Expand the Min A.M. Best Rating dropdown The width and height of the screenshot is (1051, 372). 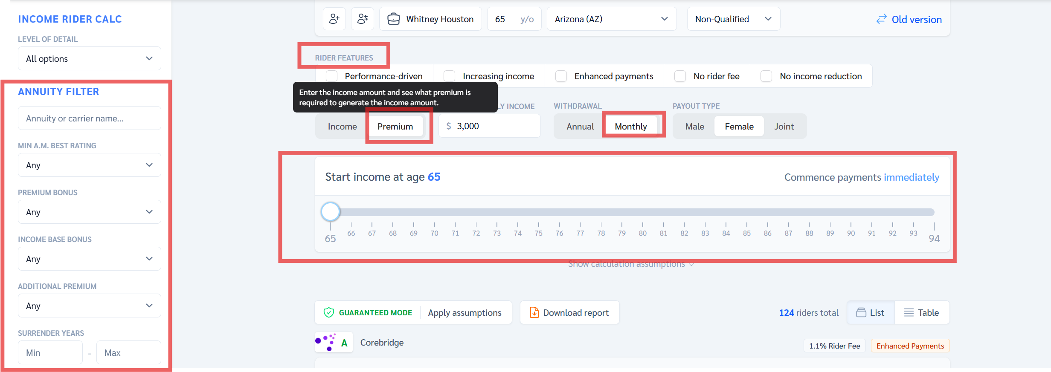coord(89,165)
